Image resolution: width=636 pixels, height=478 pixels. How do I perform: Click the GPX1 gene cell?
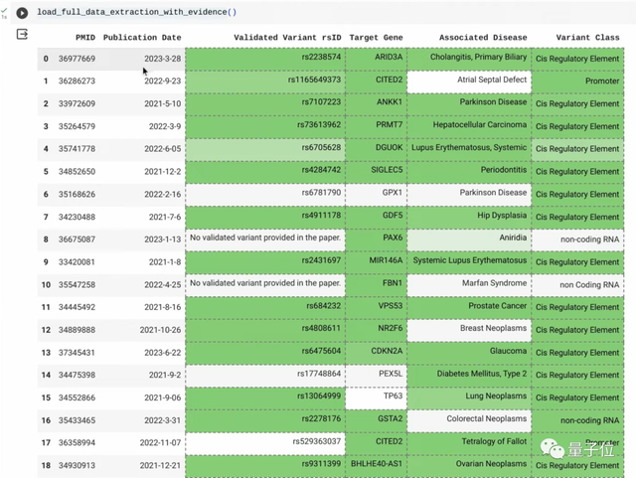[376, 195]
